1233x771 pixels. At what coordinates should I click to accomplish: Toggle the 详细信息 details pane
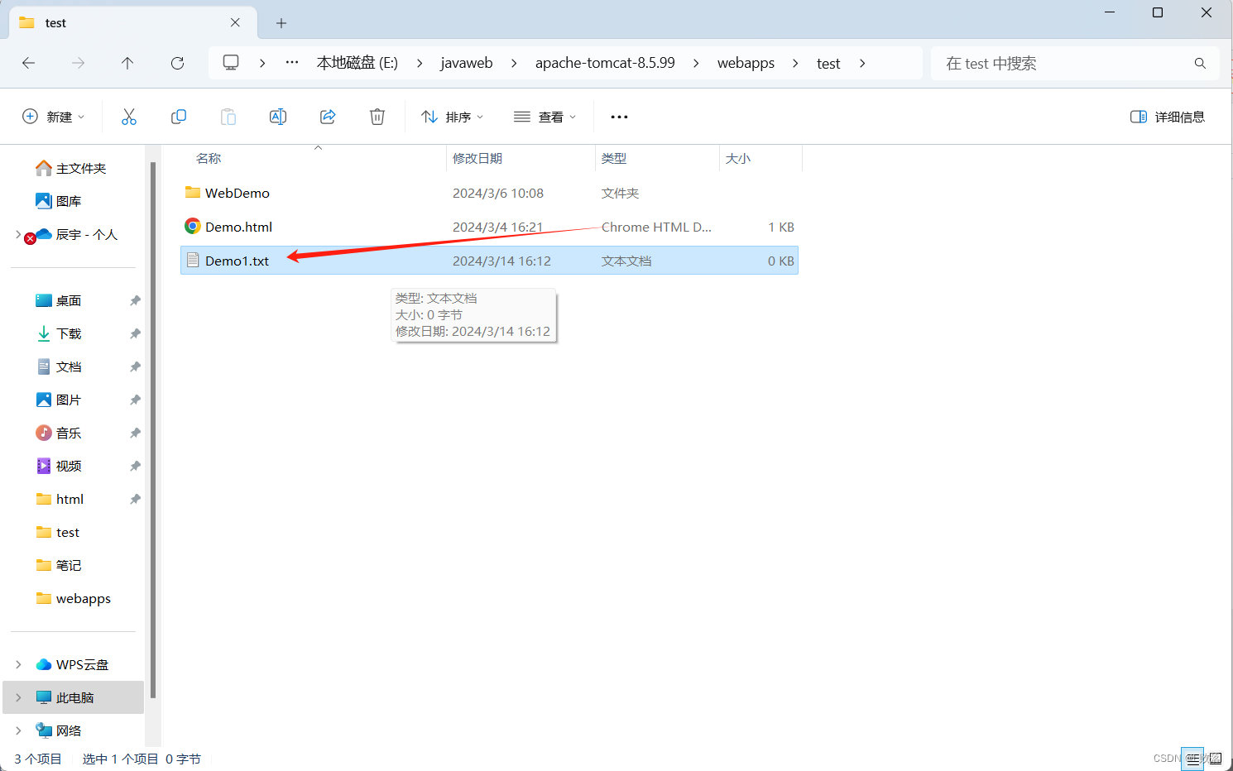click(x=1168, y=117)
